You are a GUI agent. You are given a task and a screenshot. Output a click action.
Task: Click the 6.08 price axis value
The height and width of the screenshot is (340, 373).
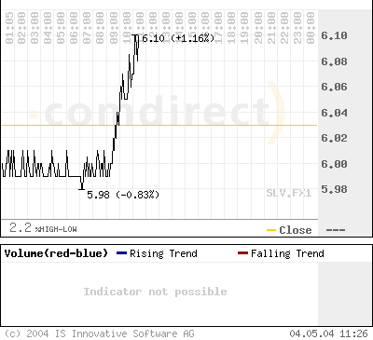click(x=334, y=61)
